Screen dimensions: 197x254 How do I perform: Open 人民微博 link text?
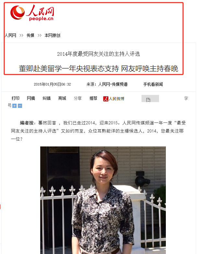click(x=117, y=98)
